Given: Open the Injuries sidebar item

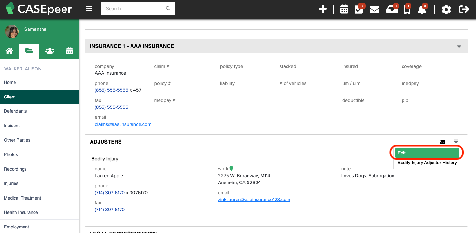Looking at the screenshot, I should tap(39, 183).
